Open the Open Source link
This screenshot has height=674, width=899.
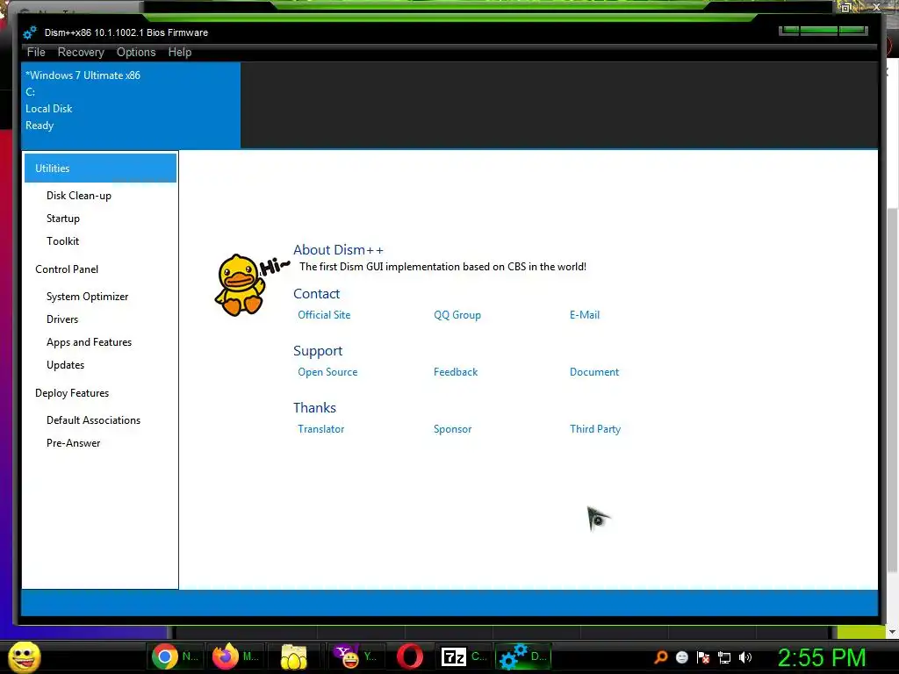pos(327,372)
